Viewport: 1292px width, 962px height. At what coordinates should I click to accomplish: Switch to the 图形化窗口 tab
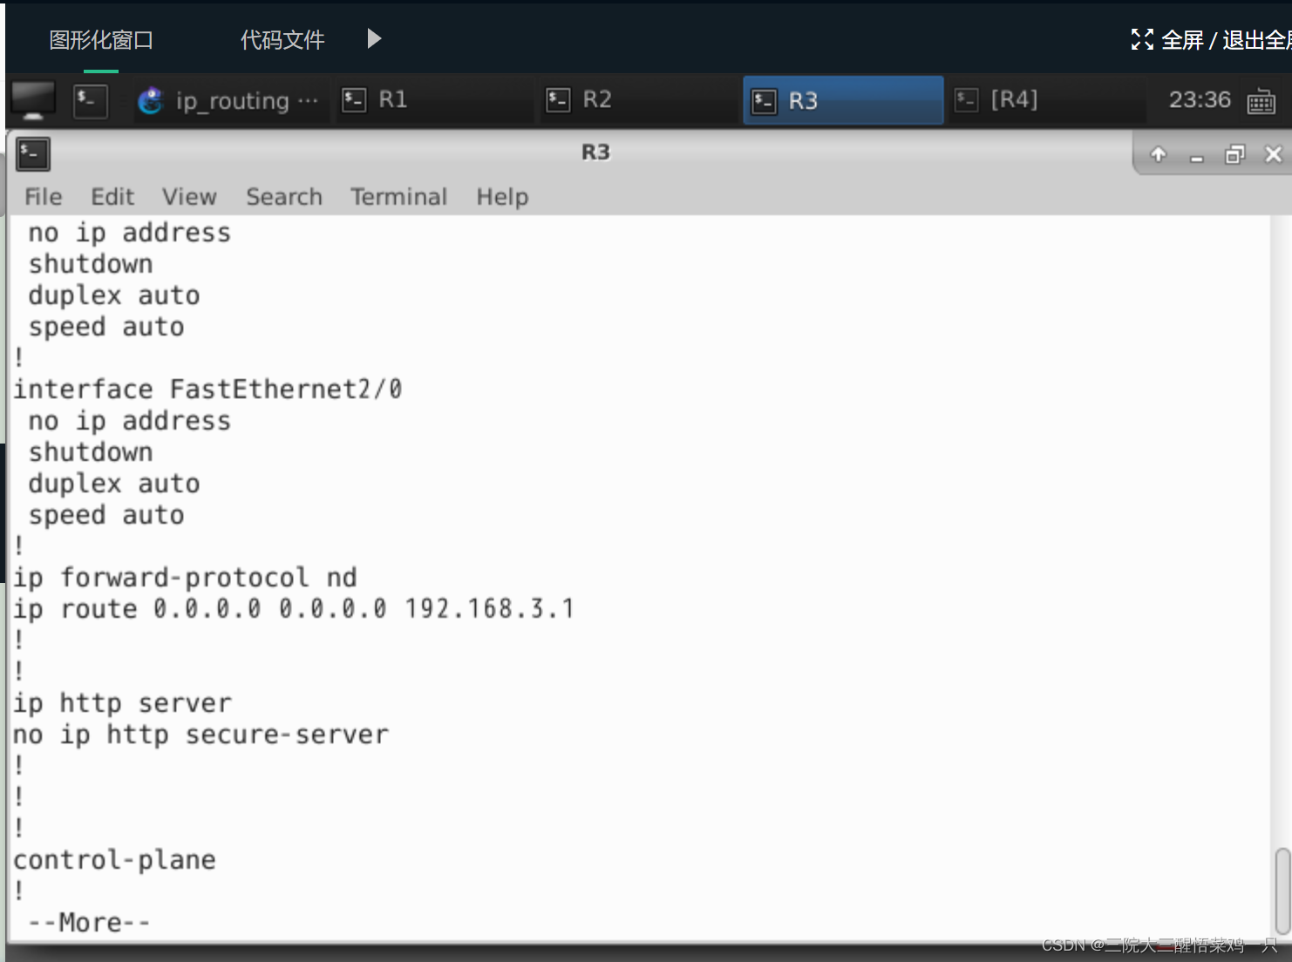tap(101, 40)
